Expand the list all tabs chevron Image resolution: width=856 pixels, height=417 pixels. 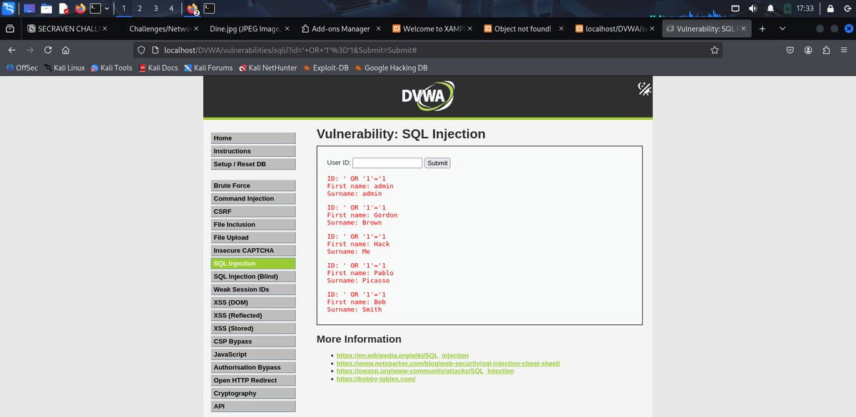coord(783,29)
